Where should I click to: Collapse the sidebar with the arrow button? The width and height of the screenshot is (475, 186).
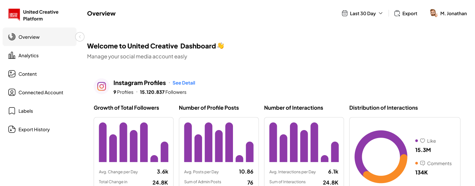tap(80, 37)
